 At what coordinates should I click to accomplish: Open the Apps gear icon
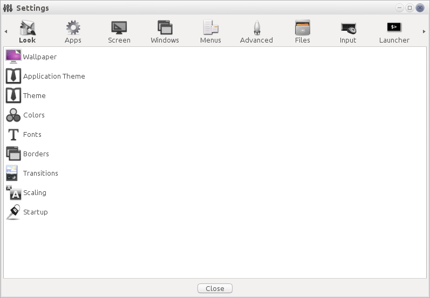pos(73,27)
